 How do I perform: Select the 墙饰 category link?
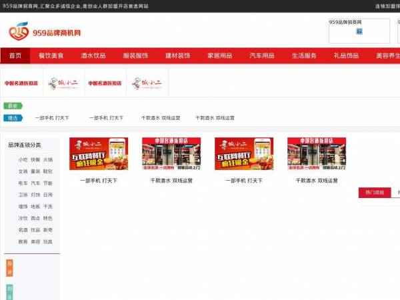coord(23,207)
